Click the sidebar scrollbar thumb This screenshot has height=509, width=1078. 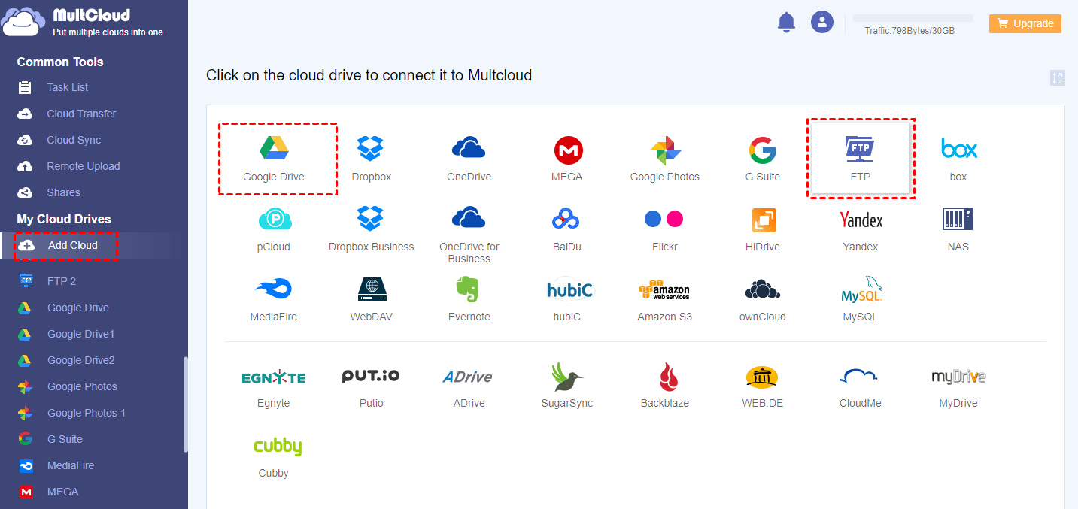pyautogui.click(x=185, y=404)
